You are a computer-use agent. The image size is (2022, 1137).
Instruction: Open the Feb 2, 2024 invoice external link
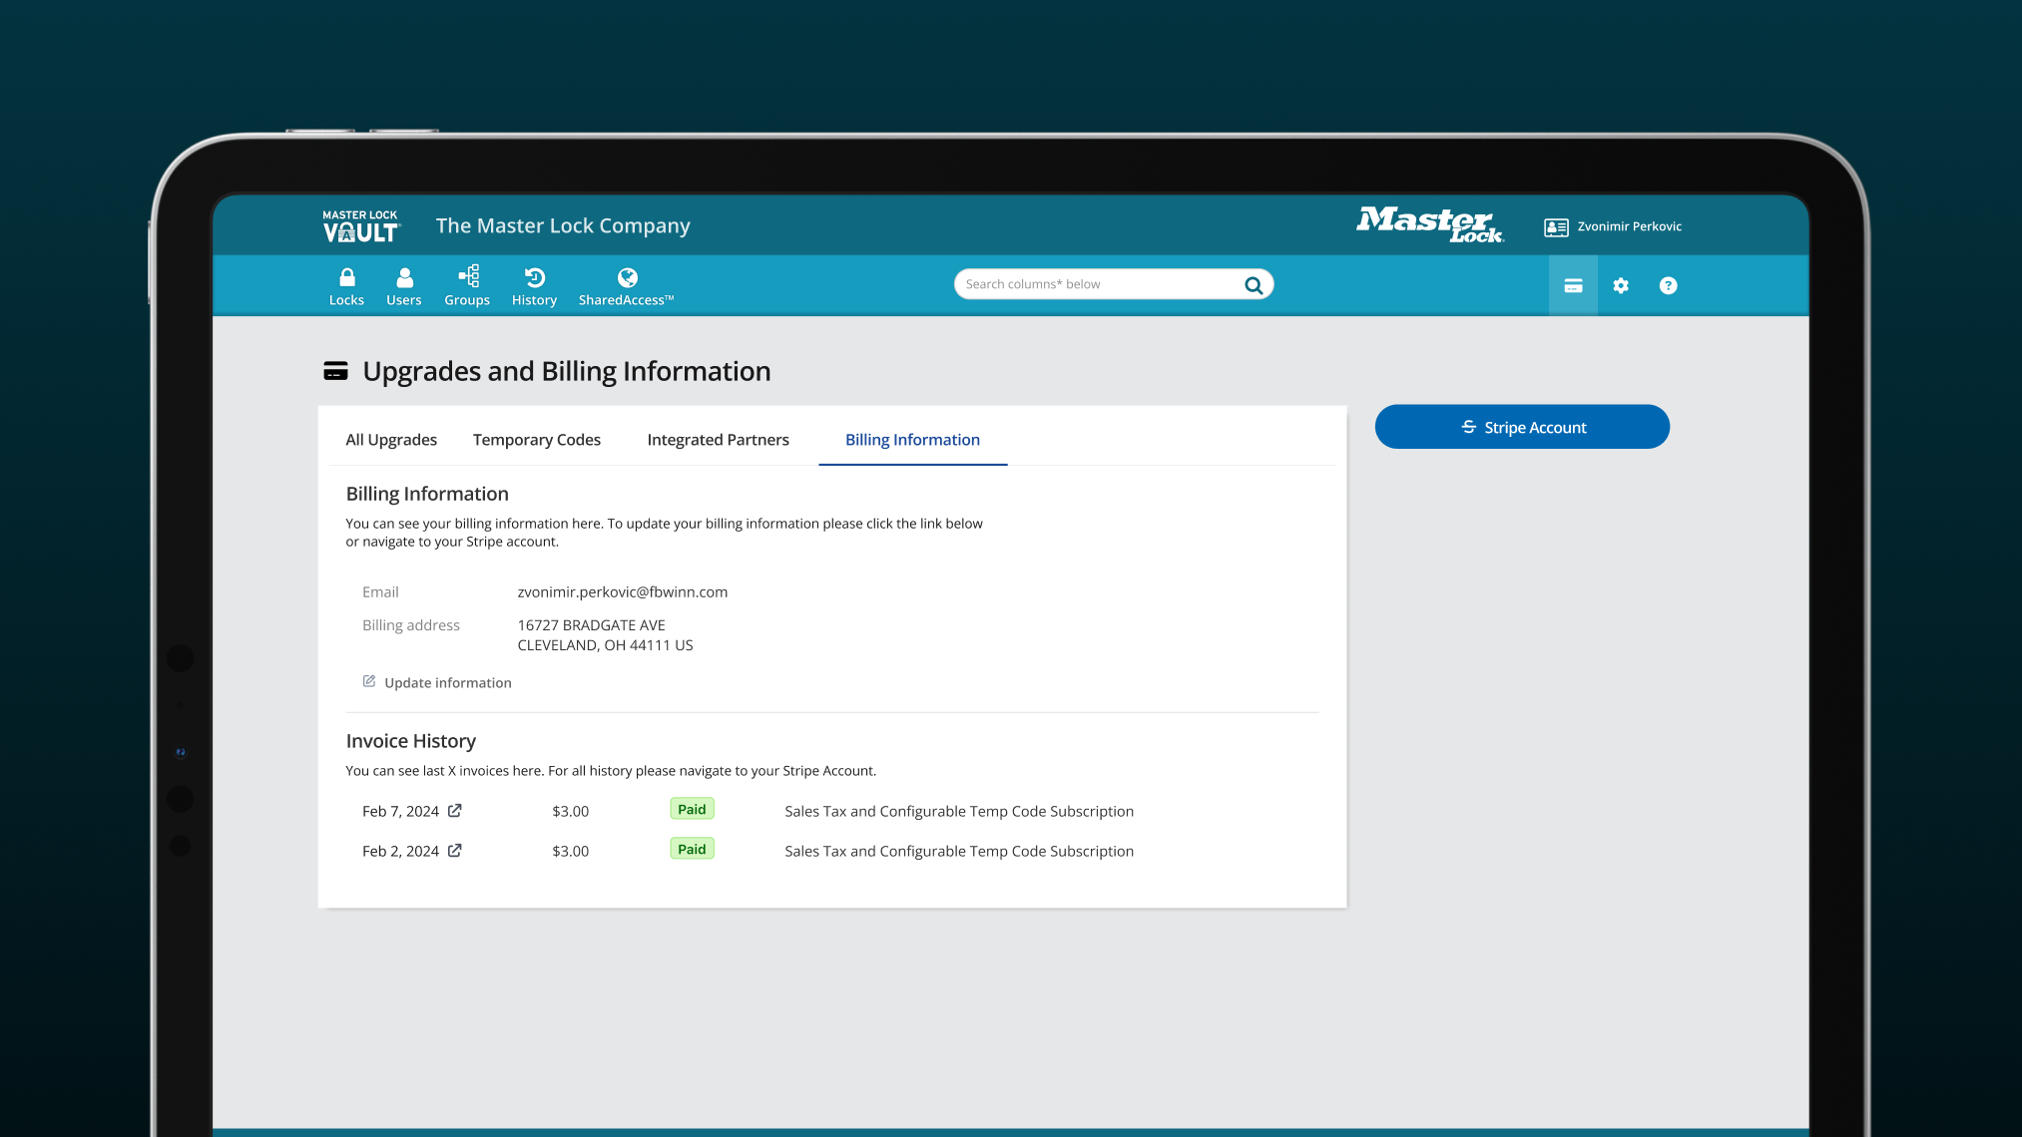[456, 851]
